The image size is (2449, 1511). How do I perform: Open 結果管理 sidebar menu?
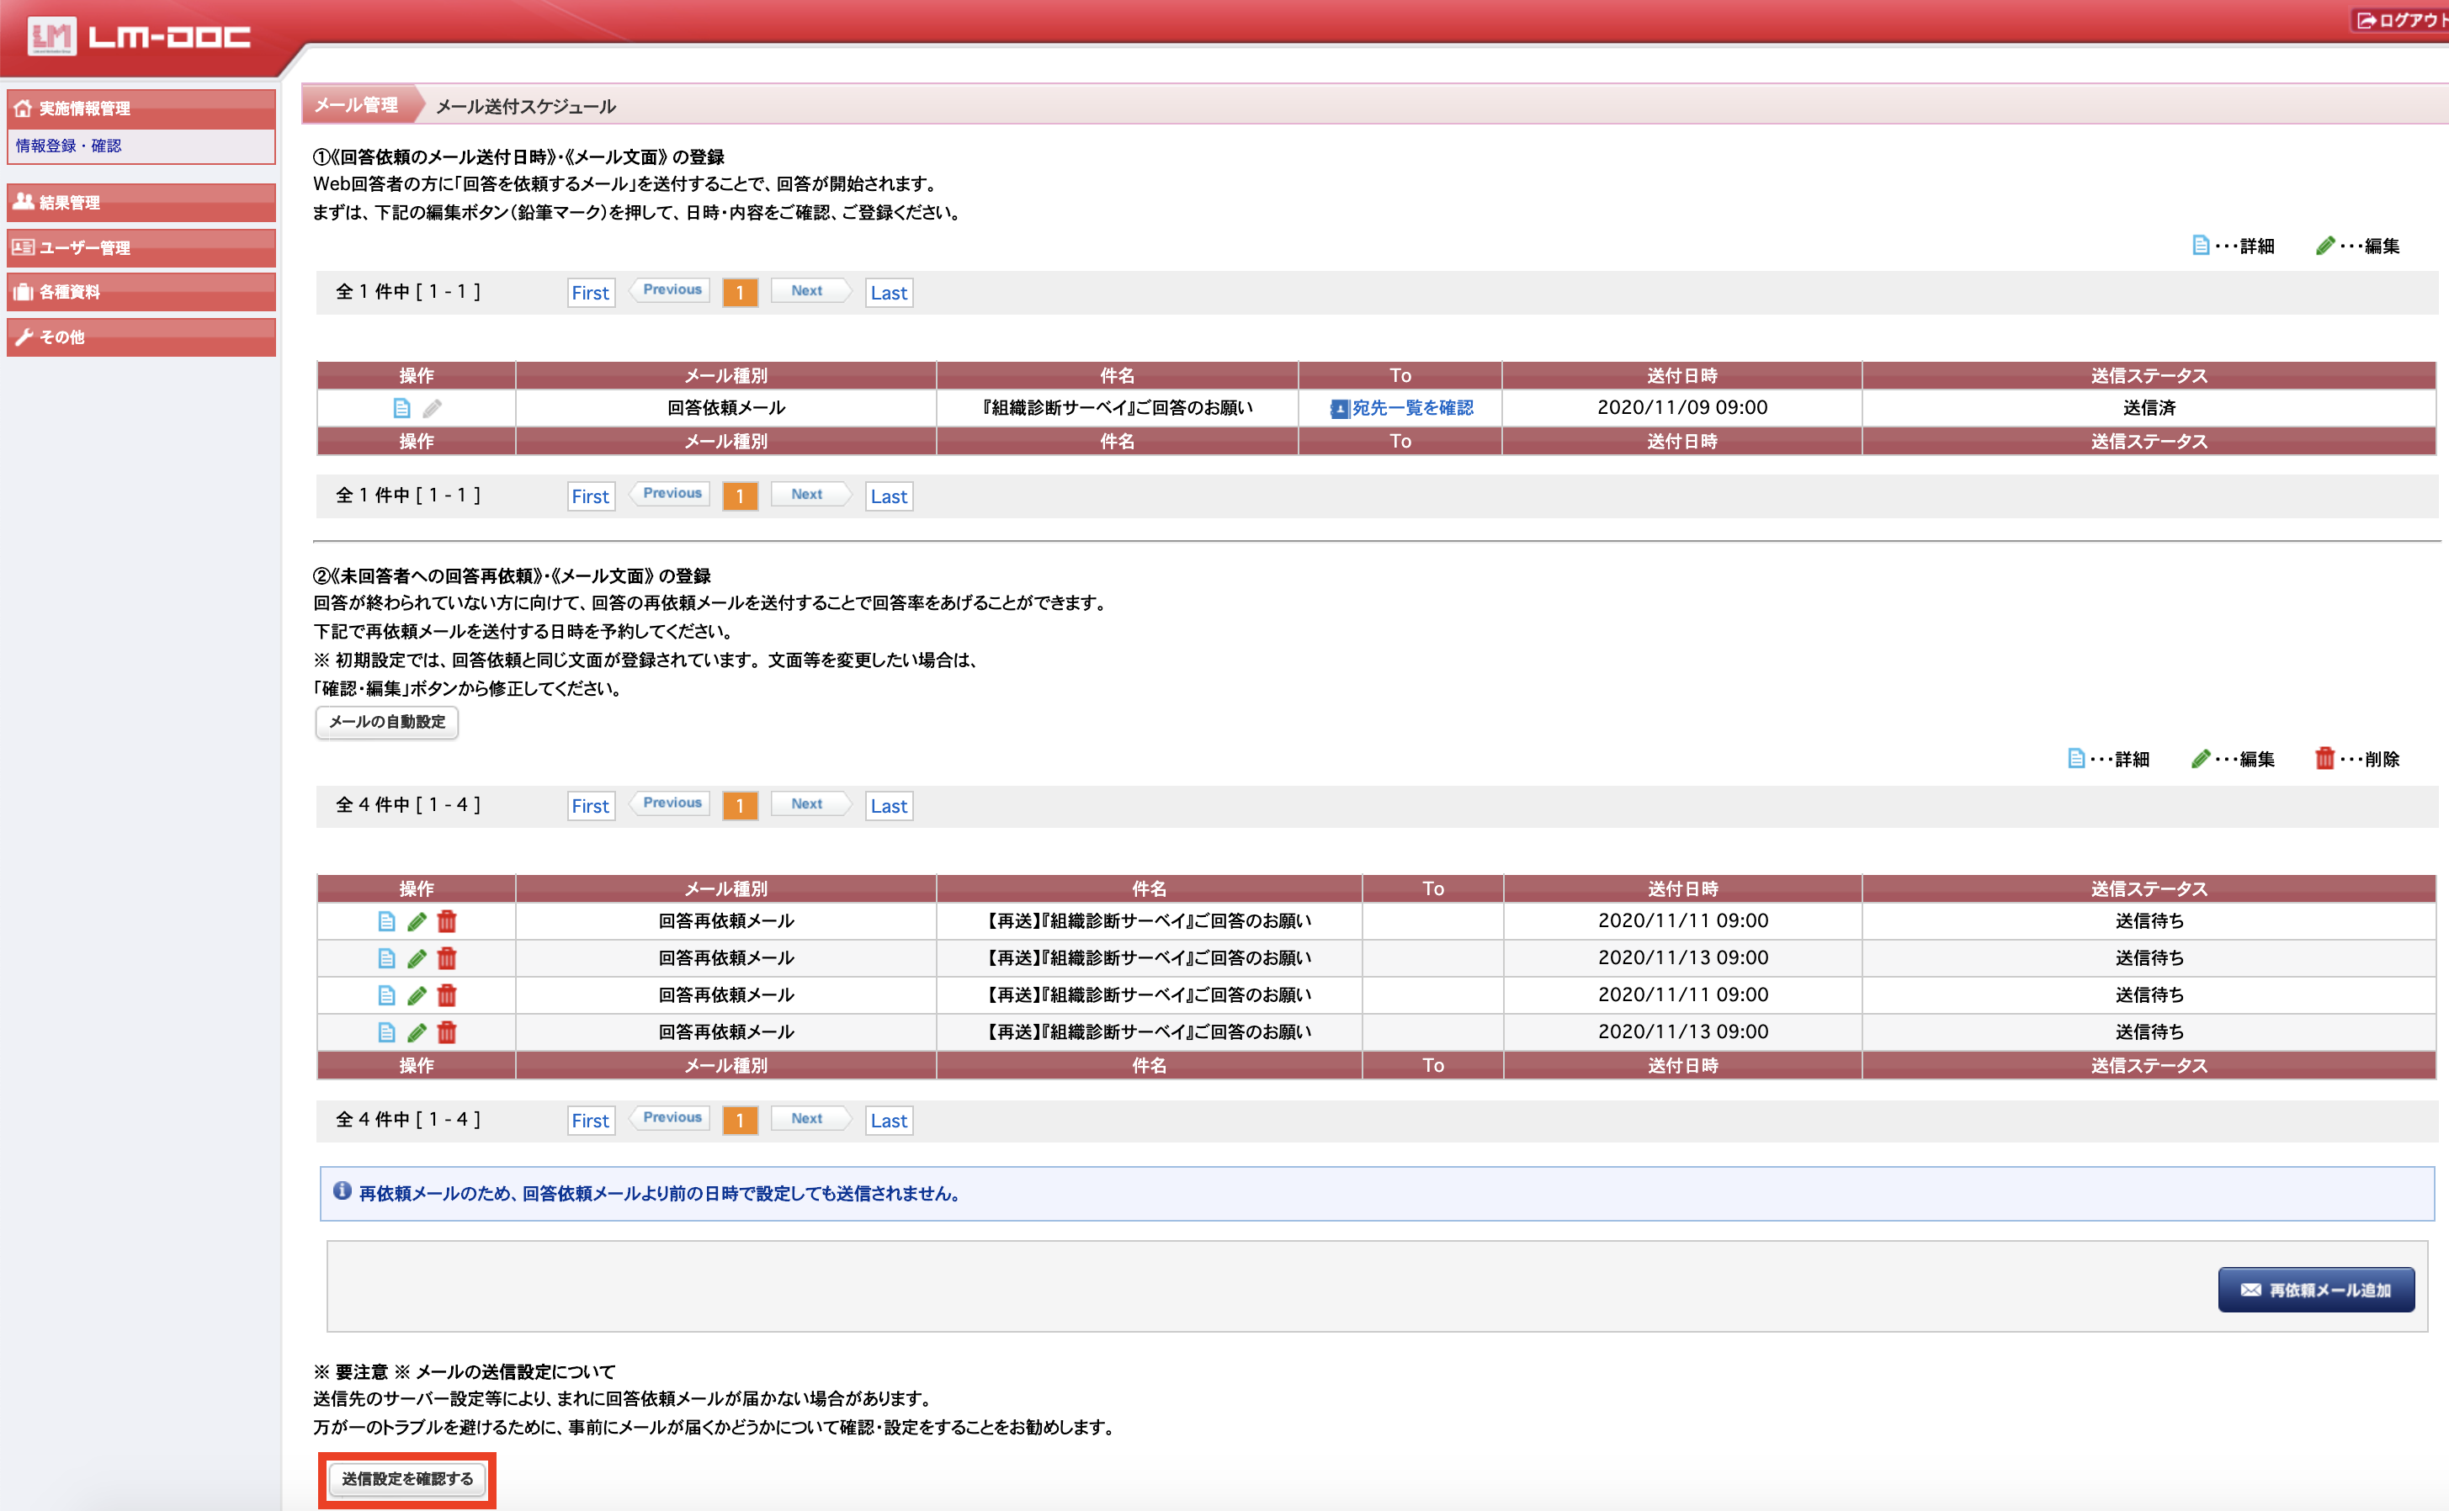coord(140,202)
